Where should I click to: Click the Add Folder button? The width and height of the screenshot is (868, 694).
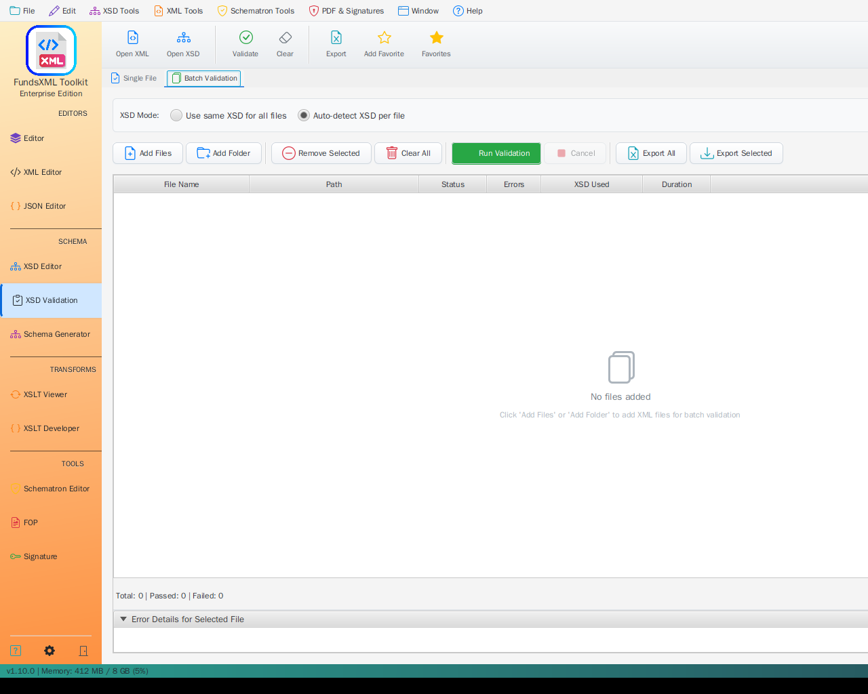pyautogui.click(x=224, y=153)
